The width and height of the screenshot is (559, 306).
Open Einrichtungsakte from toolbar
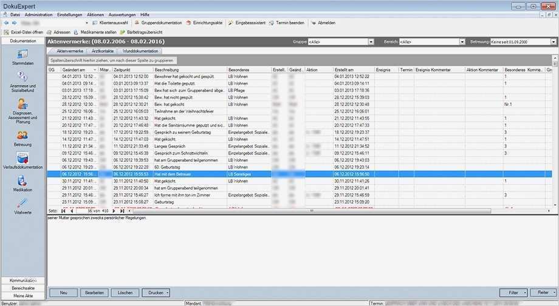[204, 23]
